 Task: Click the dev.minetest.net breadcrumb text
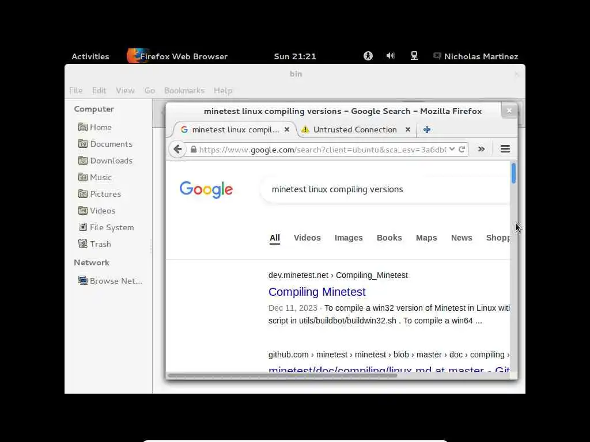[338, 275]
